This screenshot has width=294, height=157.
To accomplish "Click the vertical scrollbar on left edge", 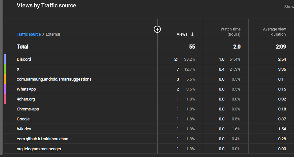I will pos(1,77).
